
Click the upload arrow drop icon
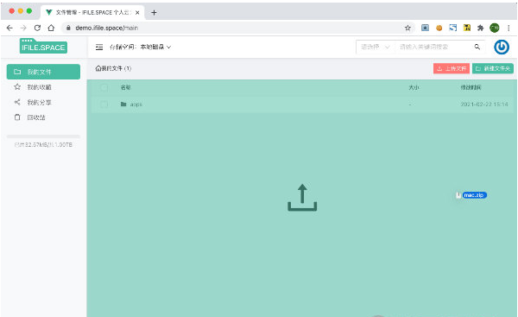(302, 197)
